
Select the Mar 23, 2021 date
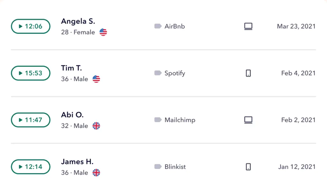296,26
